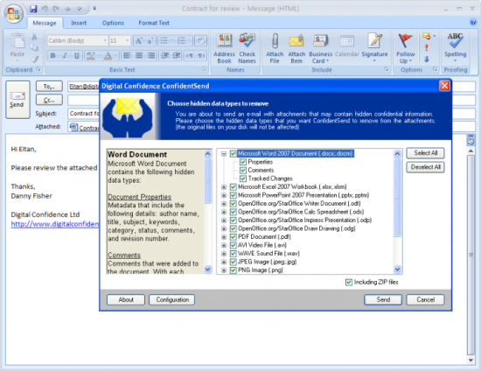Open Configuration button
The height and width of the screenshot is (371, 481).
[x=172, y=300]
